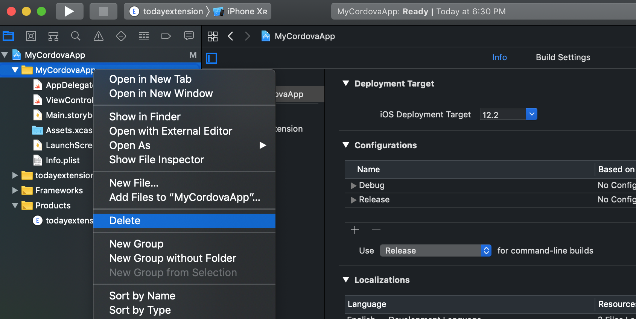
Task: Choose Delete from the context menu
Action: 125,221
